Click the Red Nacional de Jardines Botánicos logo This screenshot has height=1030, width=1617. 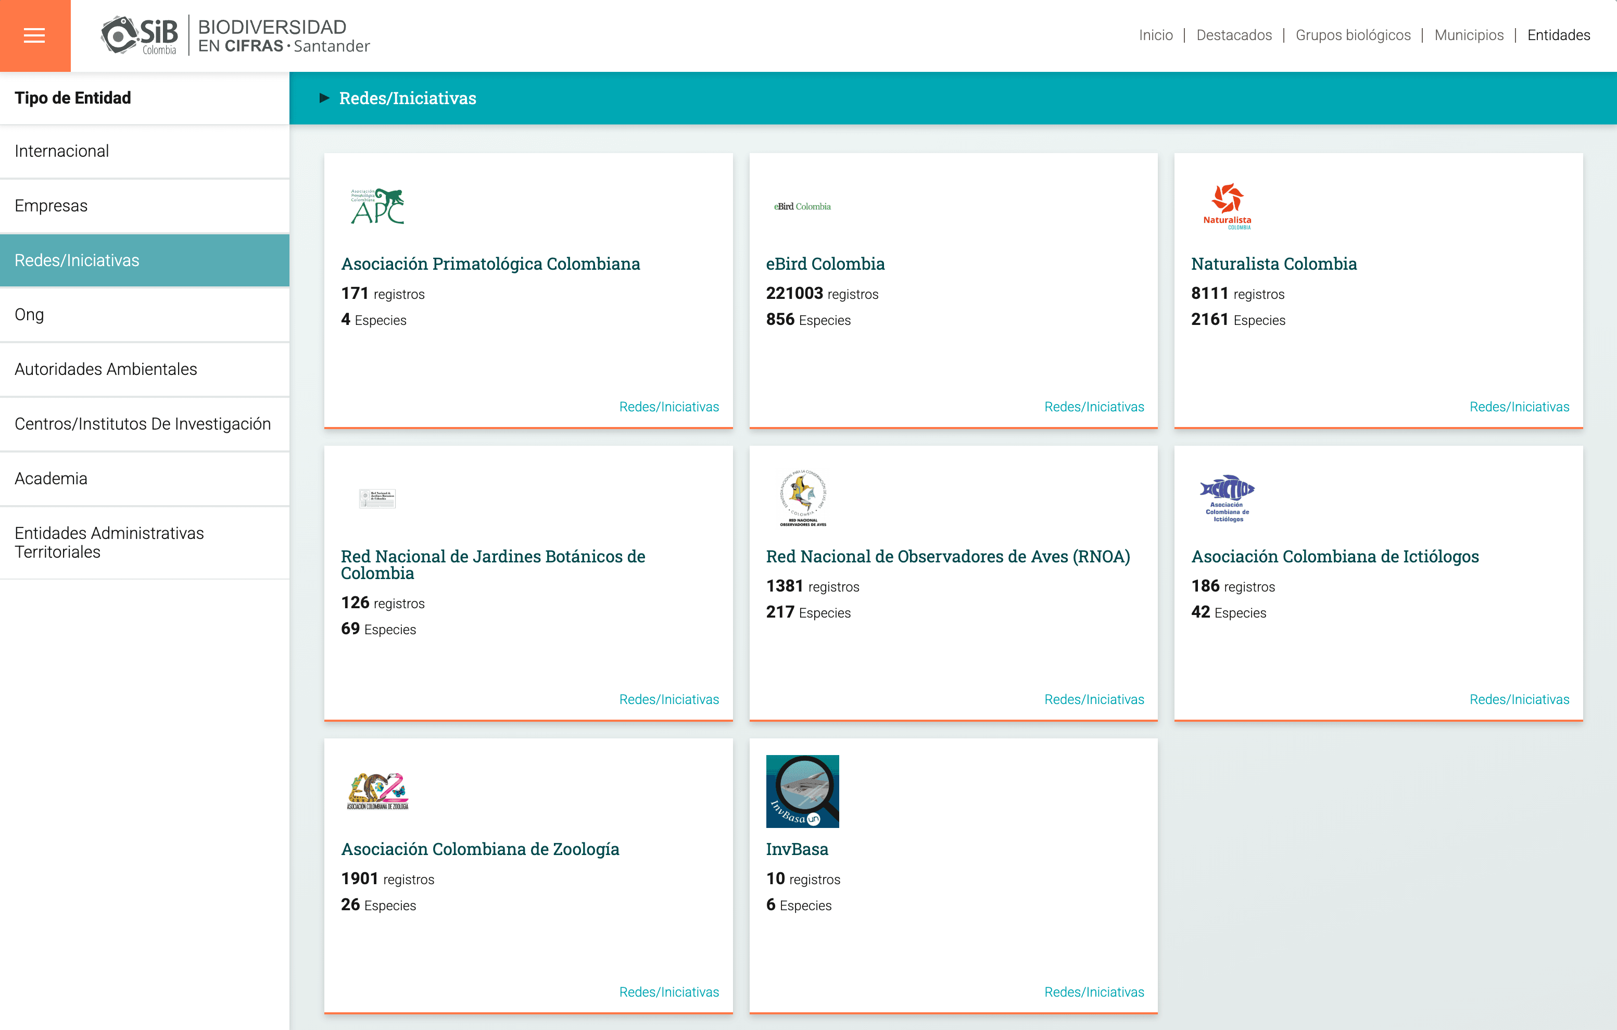coord(377,498)
